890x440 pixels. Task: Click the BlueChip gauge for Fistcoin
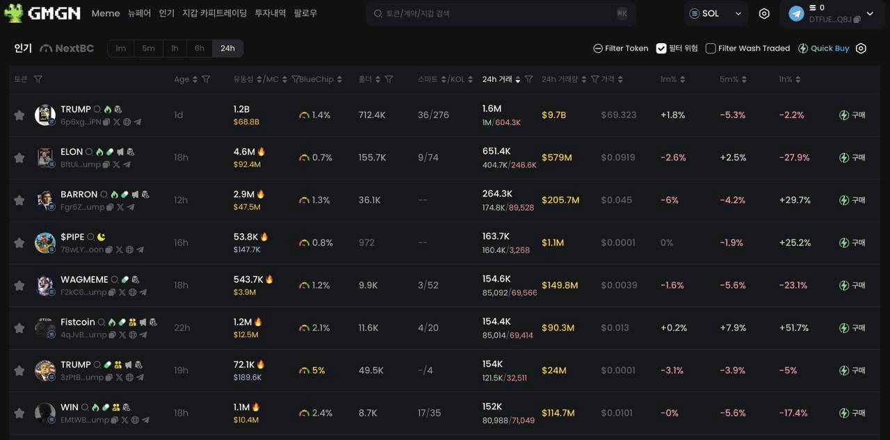304,328
